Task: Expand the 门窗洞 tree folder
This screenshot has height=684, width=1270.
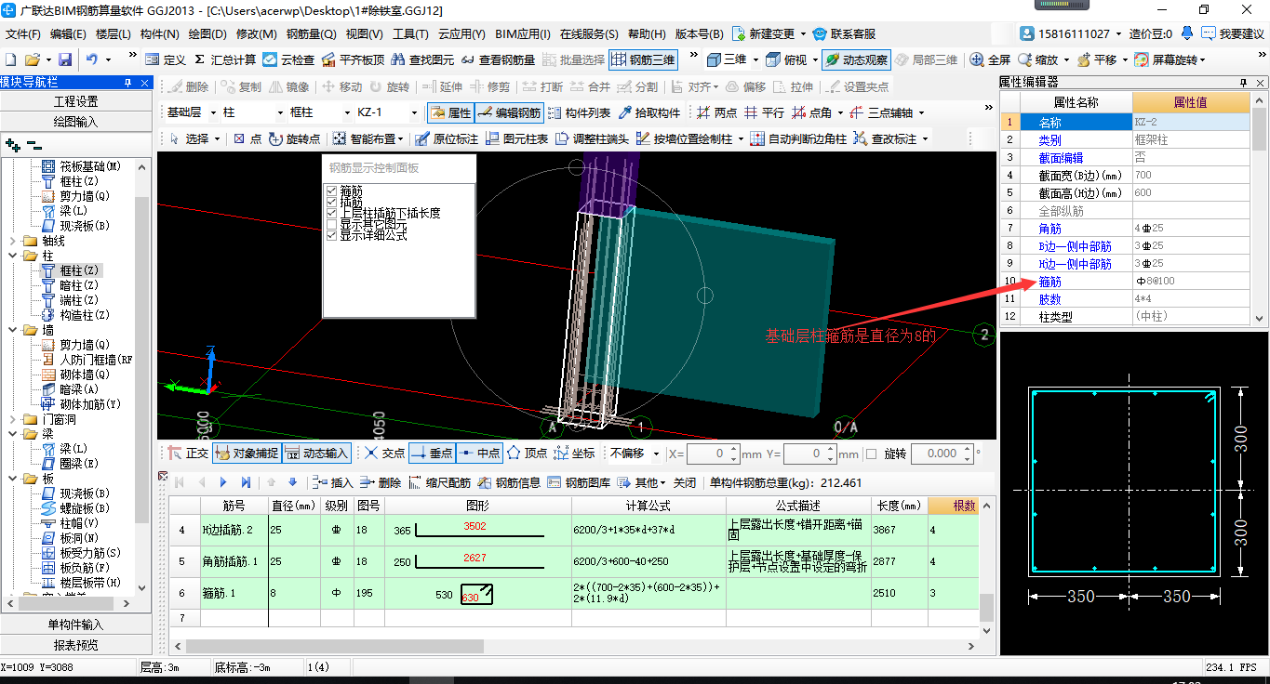Action: [14, 419]
